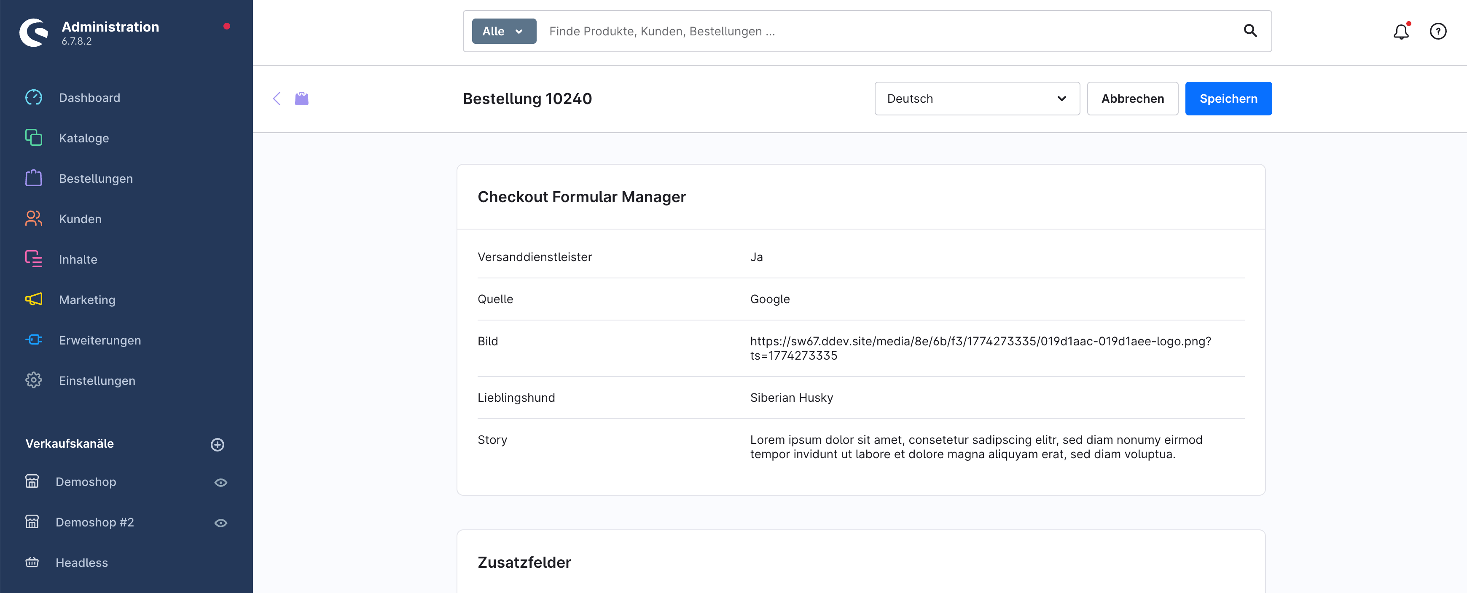This screenshot has height=593, width=1467.
Task: Open the Kataloge section
Action: point(84,138)
